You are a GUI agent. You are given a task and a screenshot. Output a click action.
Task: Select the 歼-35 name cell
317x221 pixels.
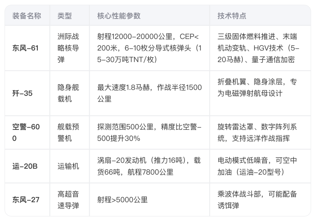click(27, 93)
